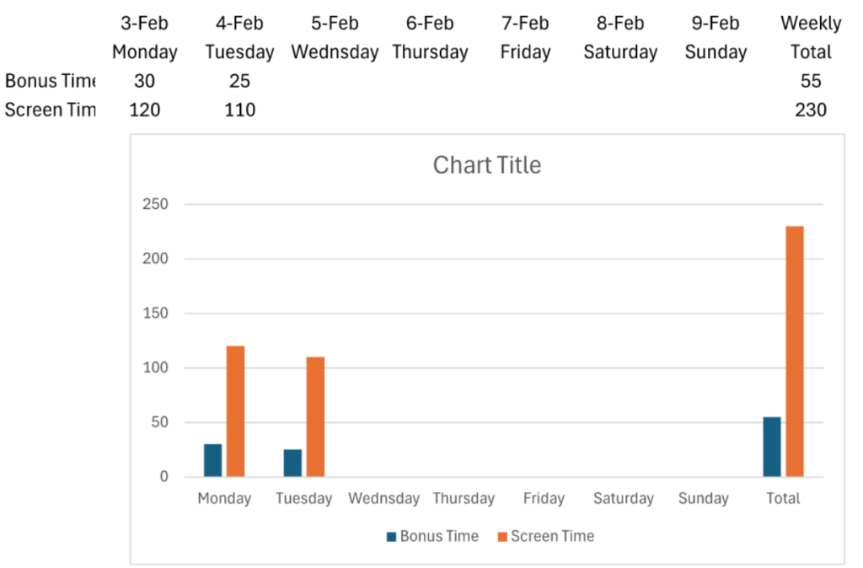
Task: Click the Bonus Time legend label
Action: pos(439,536)
